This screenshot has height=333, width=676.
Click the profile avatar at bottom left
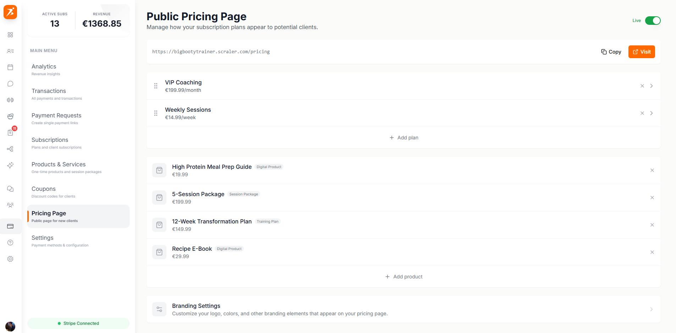click(x=10, y=327)
